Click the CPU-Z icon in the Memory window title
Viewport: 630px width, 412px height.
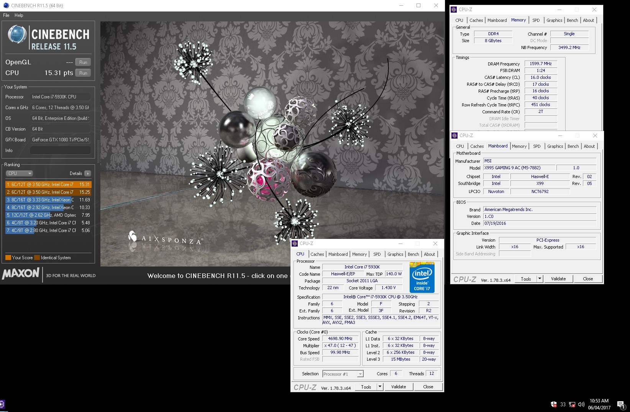click(454, 10)
